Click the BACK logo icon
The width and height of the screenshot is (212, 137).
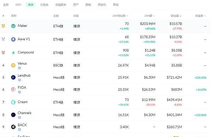(13, 127)
